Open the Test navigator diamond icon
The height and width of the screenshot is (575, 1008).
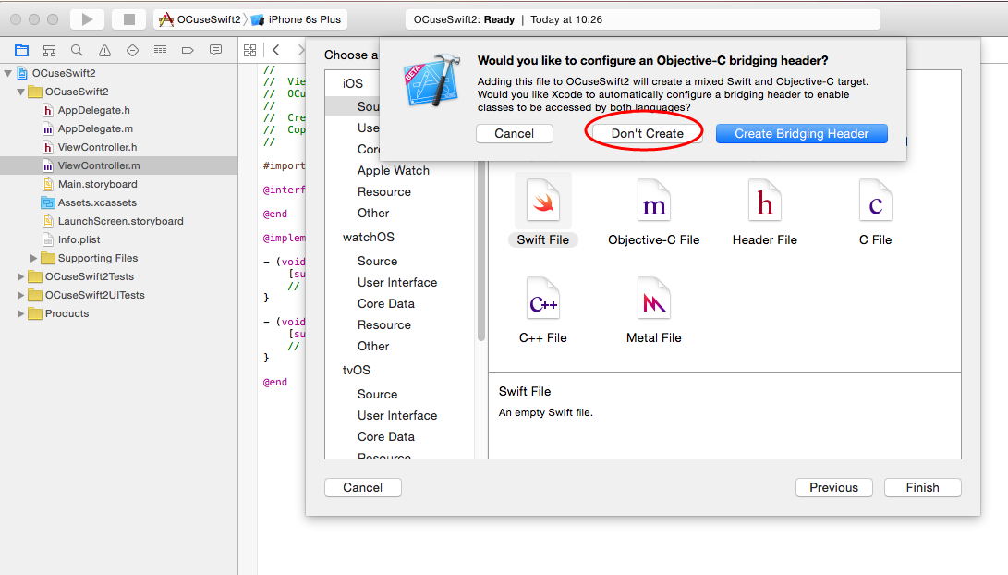pyautogui.click(x=132, y=50)
